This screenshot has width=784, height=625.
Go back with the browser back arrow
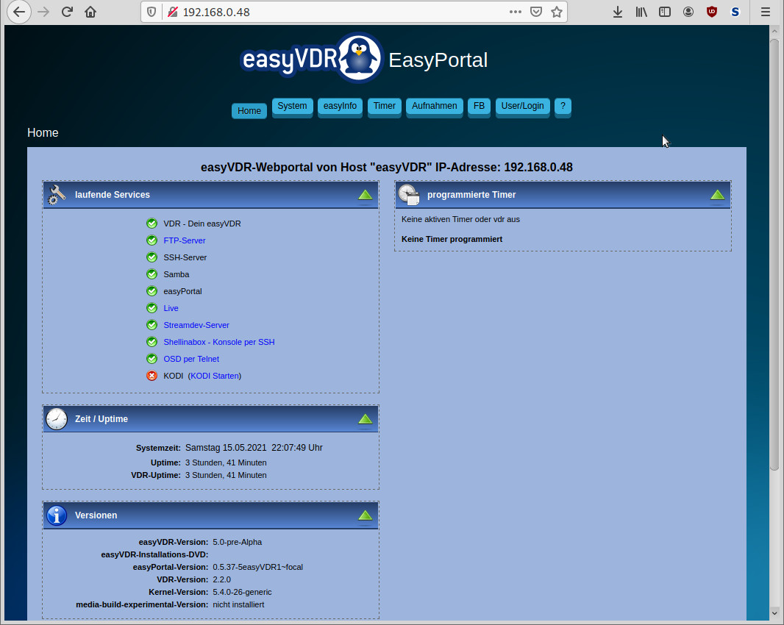19,12
